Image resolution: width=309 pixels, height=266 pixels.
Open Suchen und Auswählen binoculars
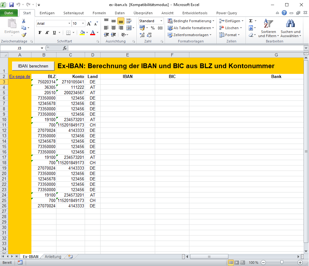[290, 28]
